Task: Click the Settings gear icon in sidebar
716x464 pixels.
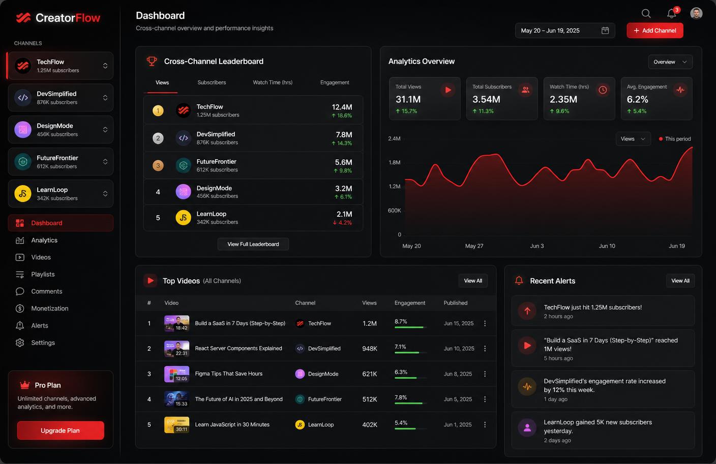Action: (20, 343)
